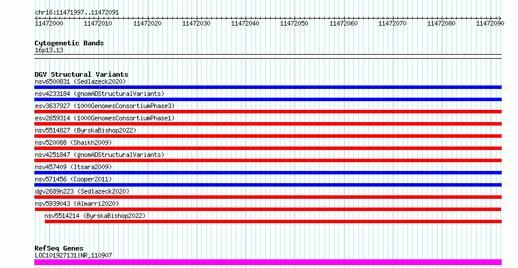Image resolution: width=518 pixels, height=268 pixels.
Task: Click the esv2659314 (1000GenomesConsortiumPhase1) label
Action: (x=105, y=118)
